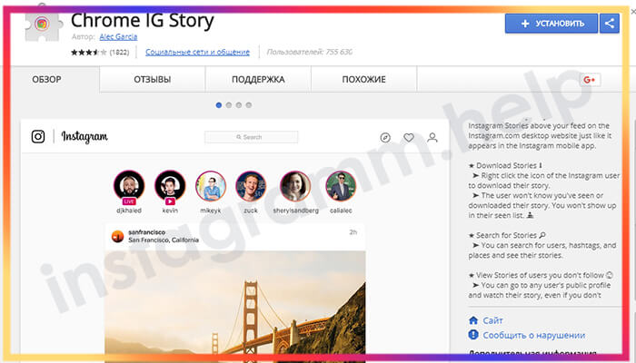Image resolution: width=636 pixels, height=363 pixels.
Task: Select the fourth carousel dot
Action: (x=249, y=105)
